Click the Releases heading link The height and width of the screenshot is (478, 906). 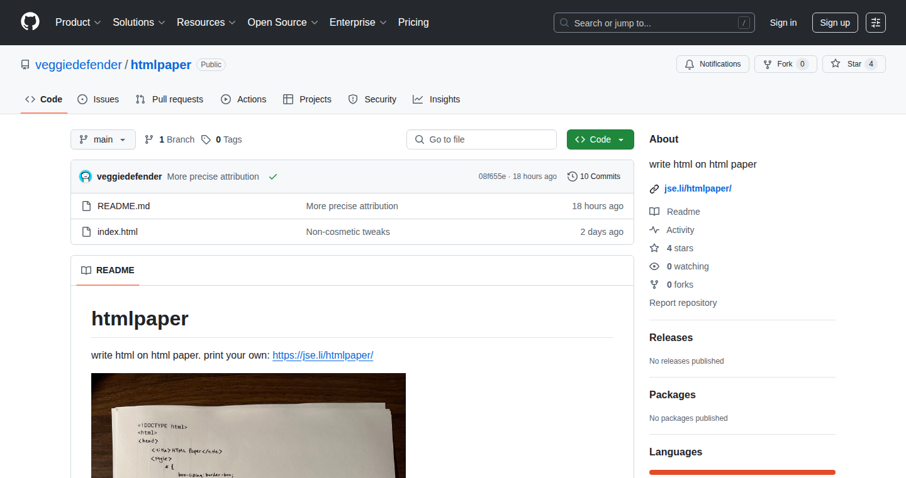[x=671, y=337]
